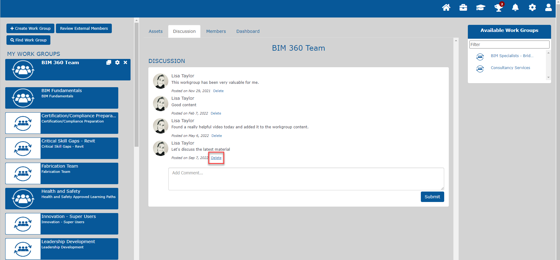The image size is (560, 260).
Task: Select BIM Fundamentals group icon
Action: pyautogui.click(x=23, y=98)
